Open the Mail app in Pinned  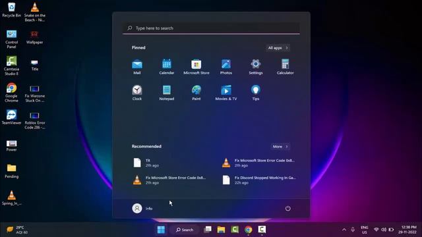point(137,66)
